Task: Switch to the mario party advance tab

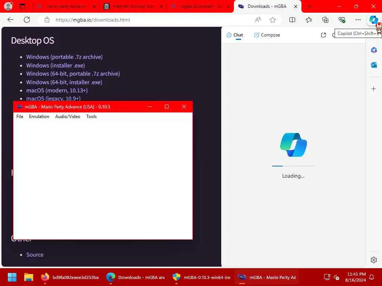Action: pyautogui.click(x=66, y=6)
